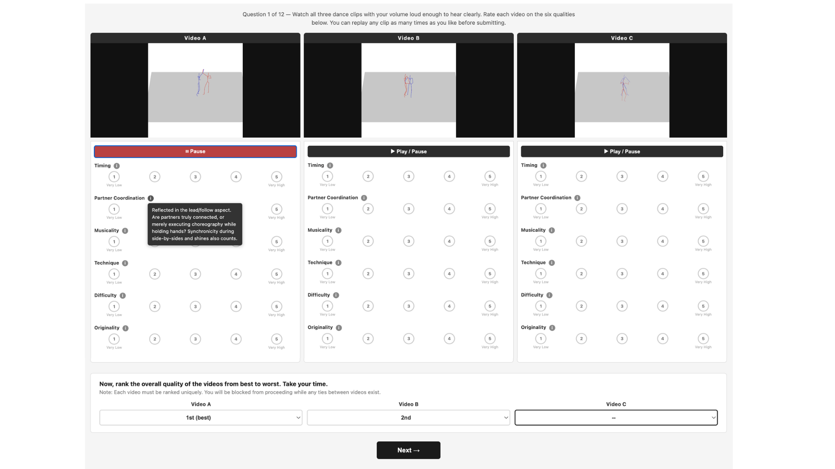835x469 pixels.
Task: Rate Video C Technique as 5
Action: pos(703,274)
